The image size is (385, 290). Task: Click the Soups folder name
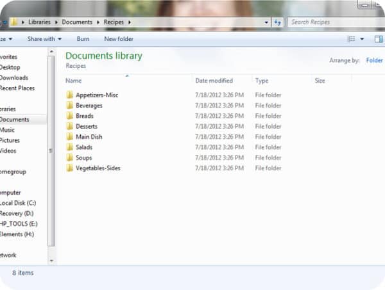83,157
